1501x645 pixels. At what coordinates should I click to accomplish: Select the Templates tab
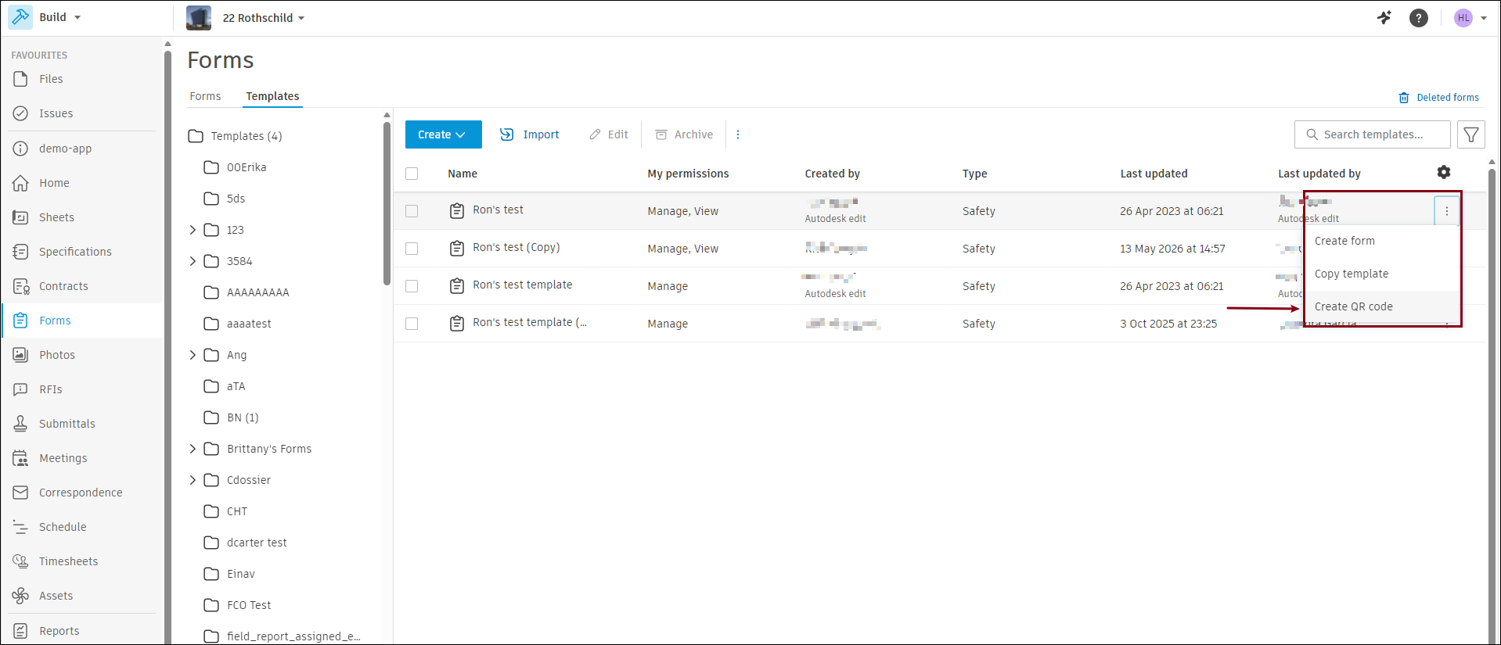(x=272, y=96)
